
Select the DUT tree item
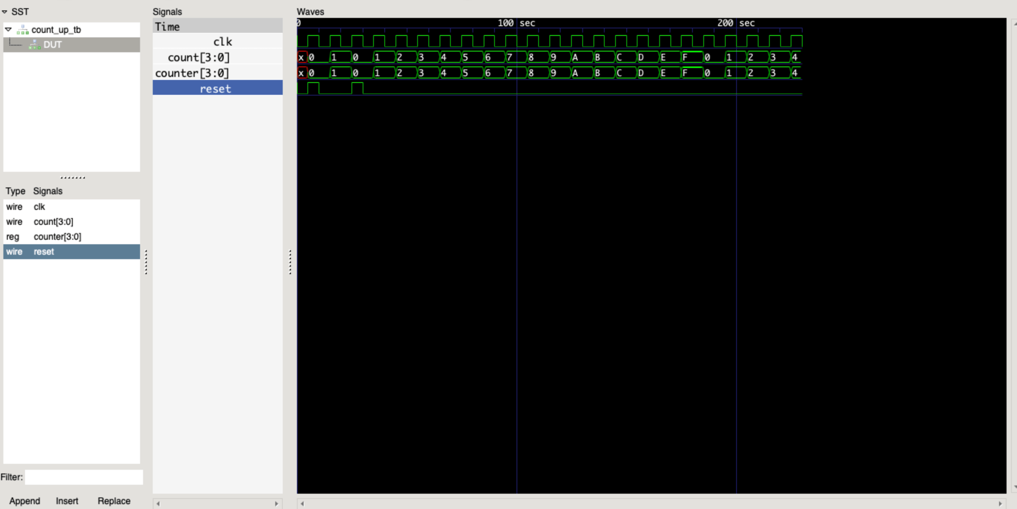[53, 45]
